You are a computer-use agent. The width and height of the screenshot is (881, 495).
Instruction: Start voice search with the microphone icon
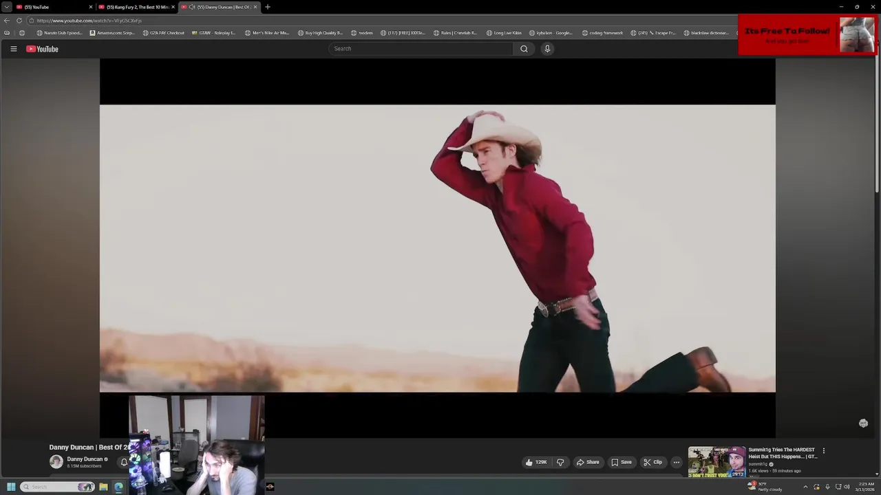tap(547, 49)
